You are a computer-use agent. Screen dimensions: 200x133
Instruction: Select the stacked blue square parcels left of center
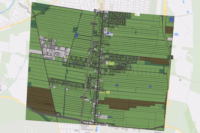(77, 35)
